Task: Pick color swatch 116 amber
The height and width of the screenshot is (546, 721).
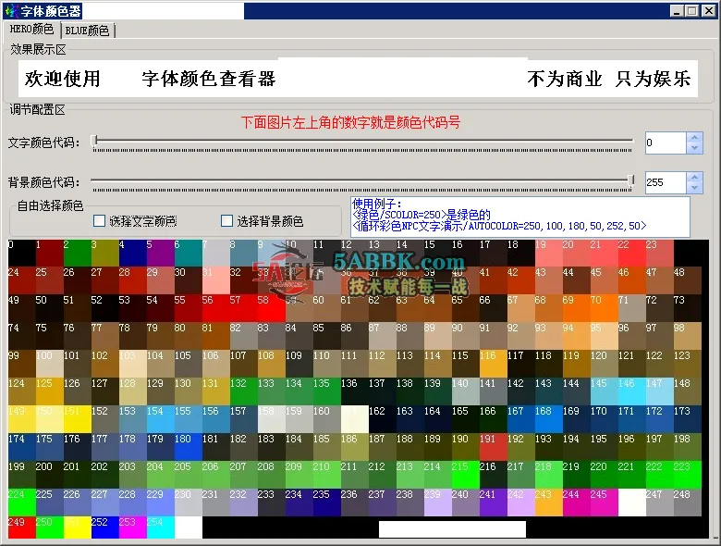Action: 494,364
